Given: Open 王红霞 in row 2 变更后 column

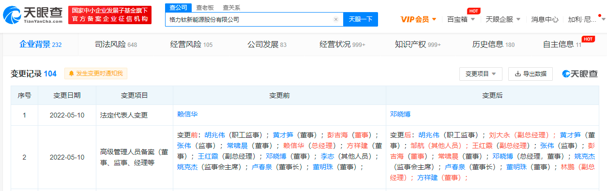Looking at the screenshot, I should point(483,146).
